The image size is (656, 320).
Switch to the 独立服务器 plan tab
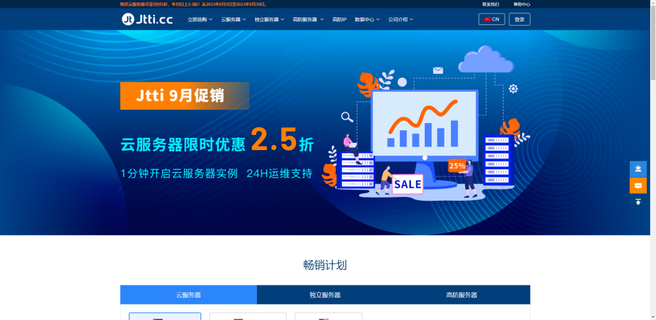point(325,295)
